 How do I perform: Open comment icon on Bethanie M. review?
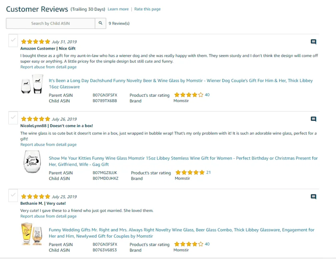314,197
